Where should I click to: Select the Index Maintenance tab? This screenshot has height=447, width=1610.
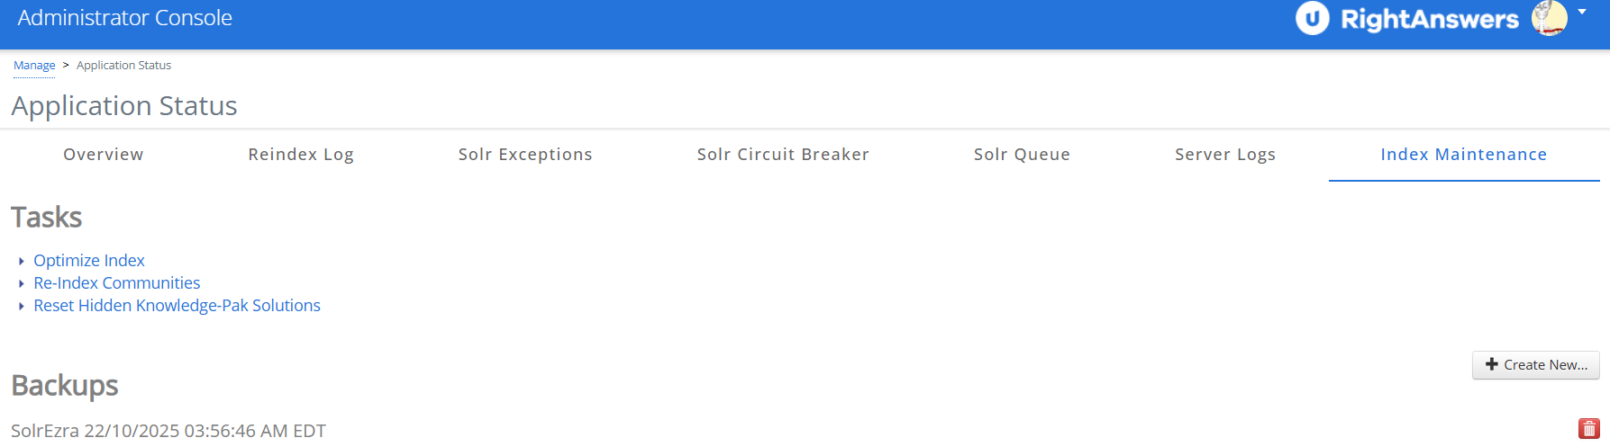[1463, 155]
